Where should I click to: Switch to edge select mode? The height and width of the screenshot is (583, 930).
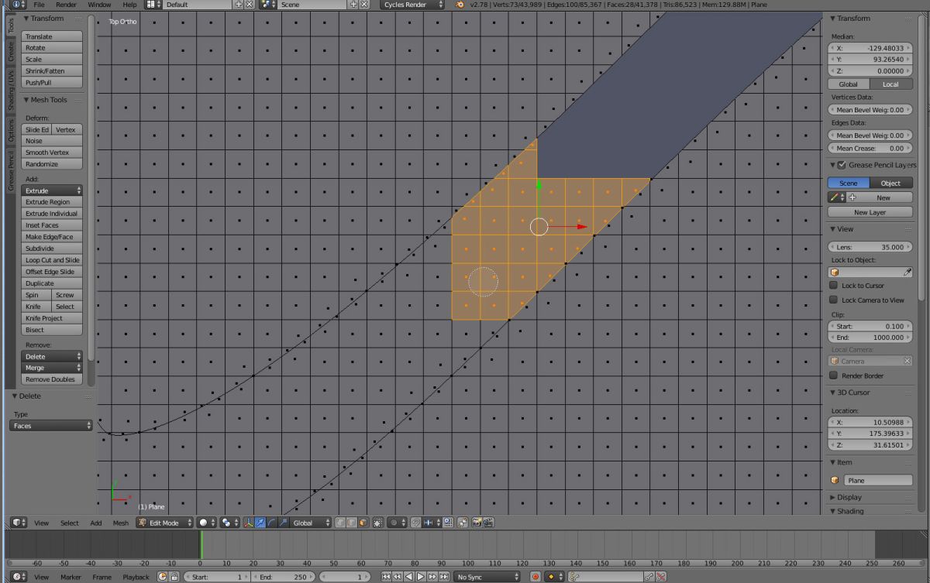coord(351,523)
